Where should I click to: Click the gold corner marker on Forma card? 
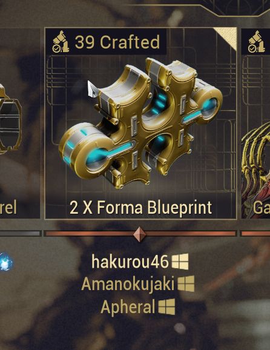pyautogui.click(x=228, y=36)
